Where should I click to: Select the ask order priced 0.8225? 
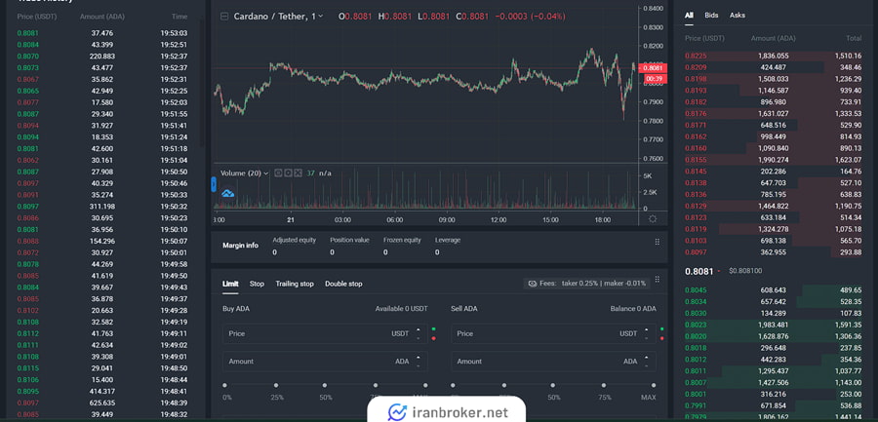pyautogui.click(x=774, y=56)
